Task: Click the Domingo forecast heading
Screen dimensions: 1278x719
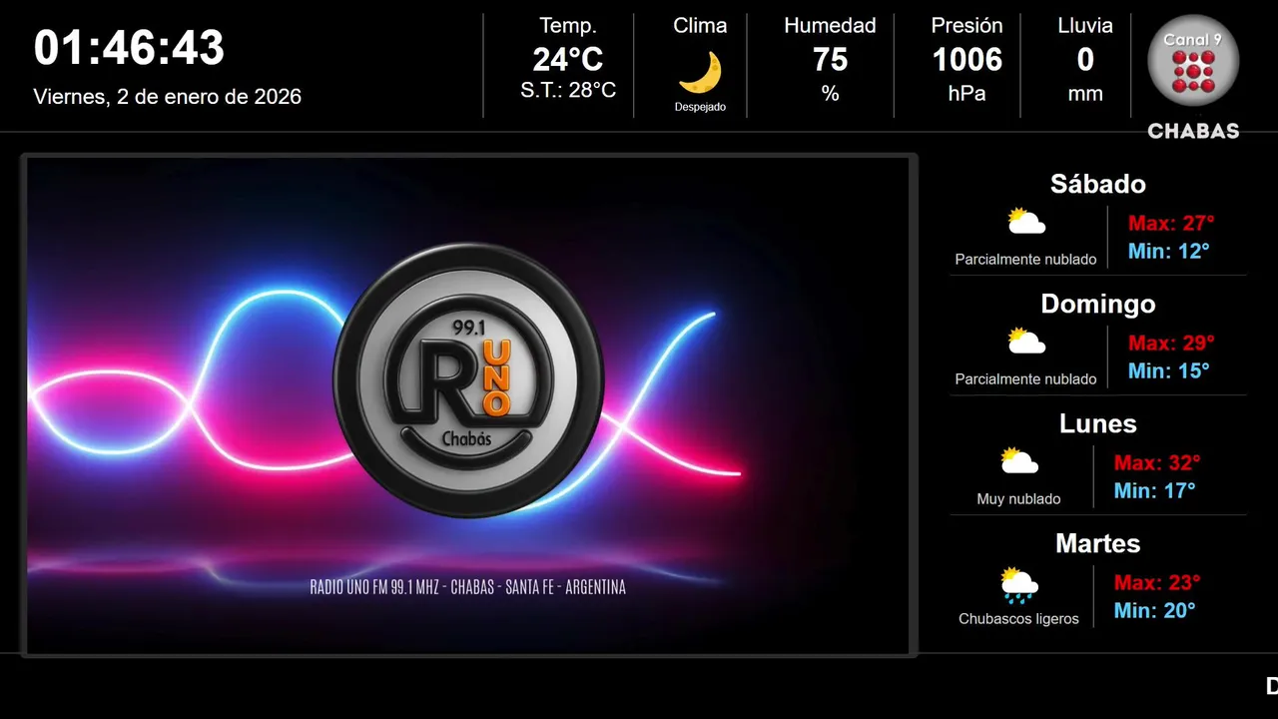Action: pyautogui.click(x=1098, y=304)
